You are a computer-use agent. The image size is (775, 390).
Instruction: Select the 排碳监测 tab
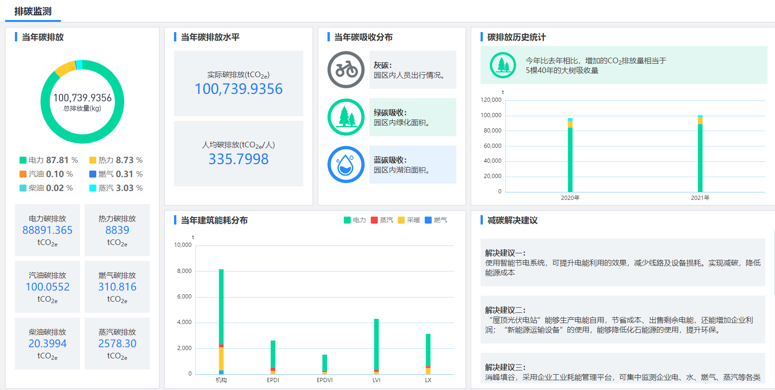(x=33, y=11)
